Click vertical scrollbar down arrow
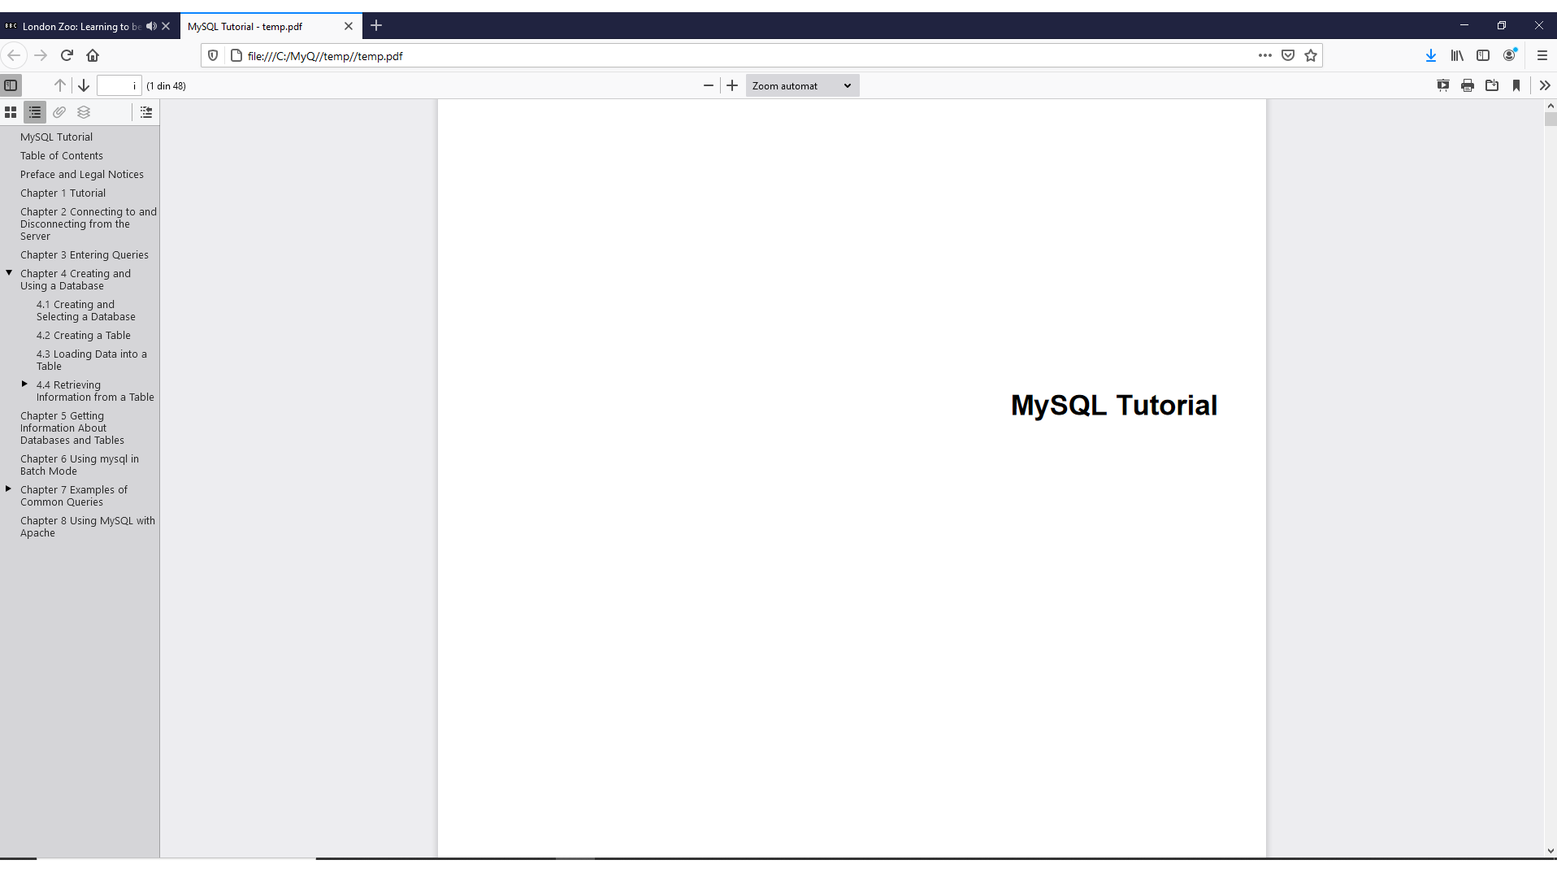The height and width of the screenshot is (873, 1557). click(x=1550, y=851)
